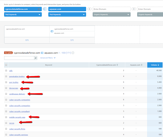This screenshot has width=163, height=137.
Task: Toggle the select-all checkbox in table header
Action: coord(6,65)
